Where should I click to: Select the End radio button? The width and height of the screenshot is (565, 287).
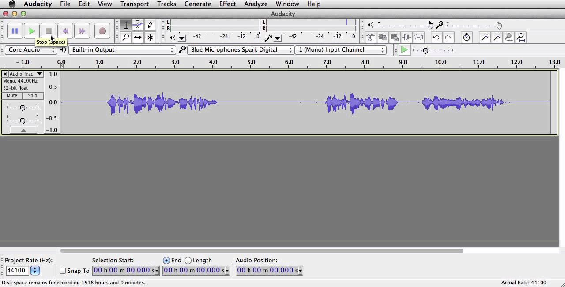[166, 261]
